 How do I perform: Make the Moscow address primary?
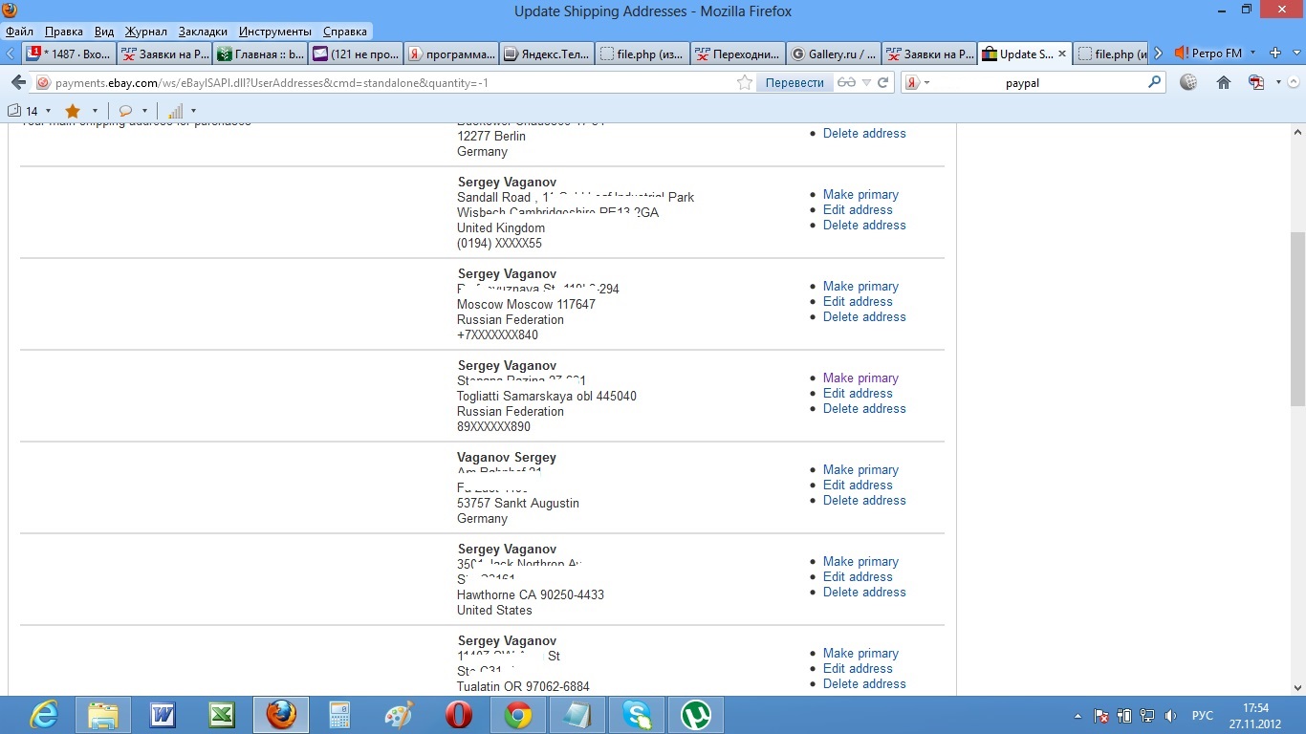tap(860, 286)
